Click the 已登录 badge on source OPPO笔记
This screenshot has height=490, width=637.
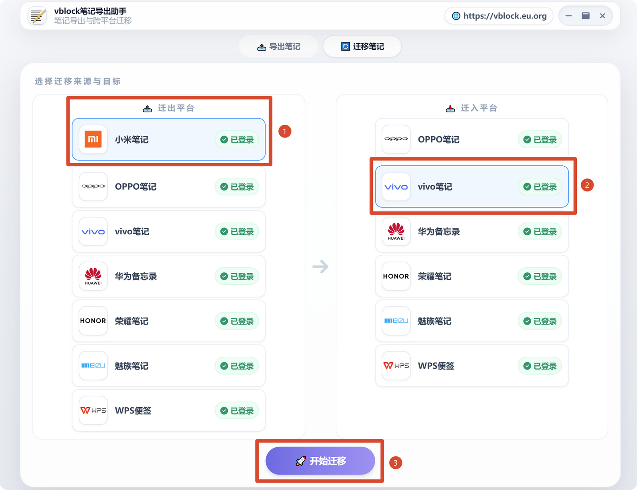237,187
